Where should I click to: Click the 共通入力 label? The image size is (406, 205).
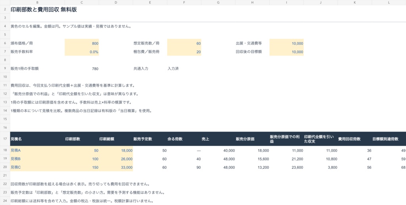(141, 69)
